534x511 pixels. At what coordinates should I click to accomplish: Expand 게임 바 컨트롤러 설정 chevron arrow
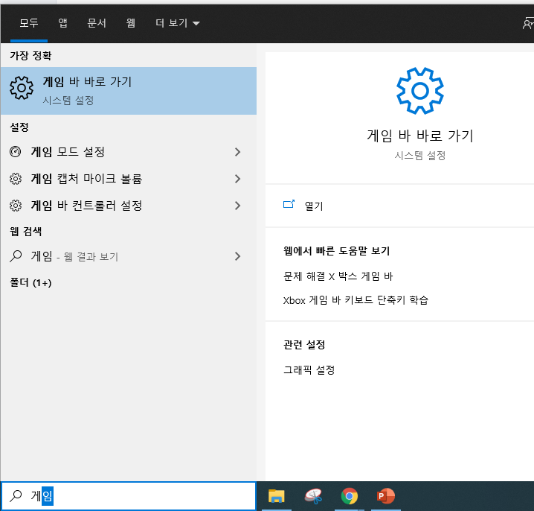238,206
